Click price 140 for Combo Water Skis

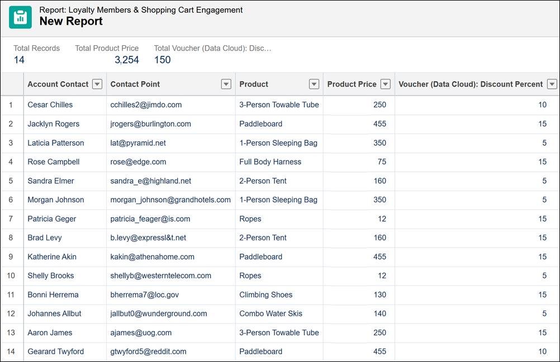[379, 313]
